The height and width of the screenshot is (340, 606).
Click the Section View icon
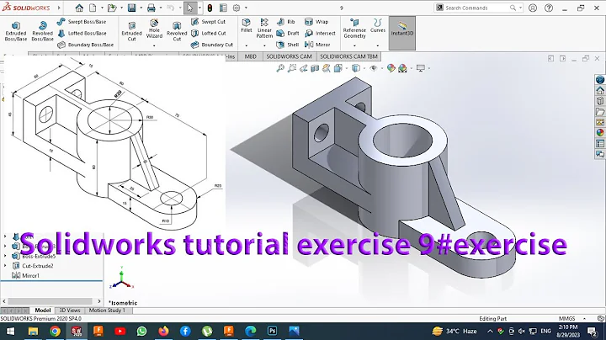tap(315, 68)
